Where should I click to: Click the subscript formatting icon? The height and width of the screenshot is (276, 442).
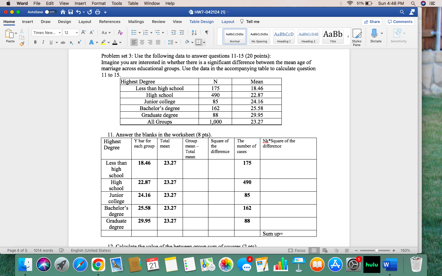(71, 42)
